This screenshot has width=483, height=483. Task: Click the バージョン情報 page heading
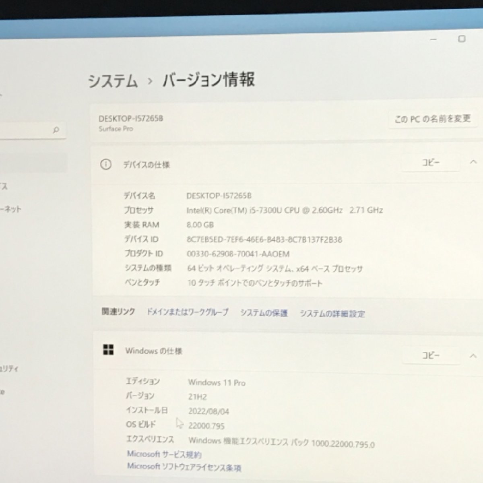click(x=208, y=80)
